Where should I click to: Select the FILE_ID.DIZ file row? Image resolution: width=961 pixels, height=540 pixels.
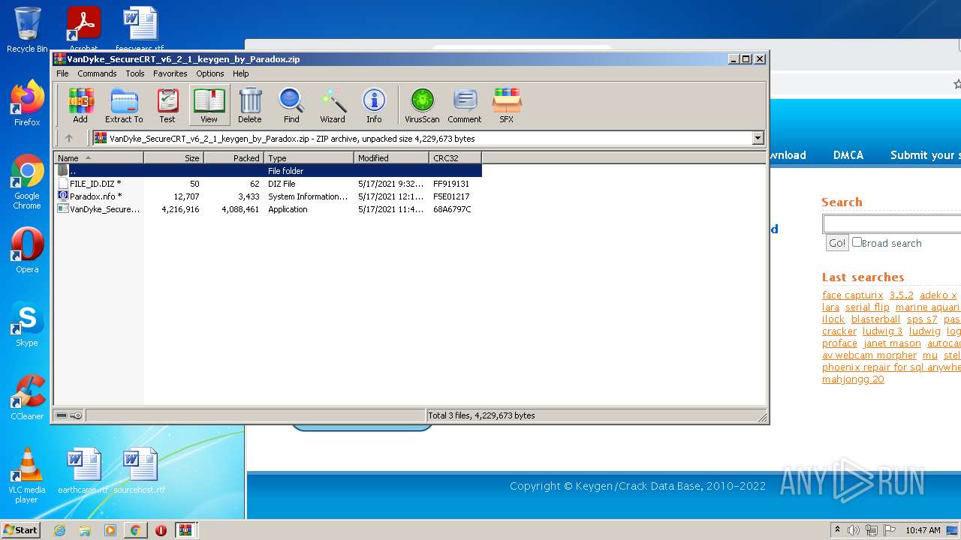coord(268,184)
